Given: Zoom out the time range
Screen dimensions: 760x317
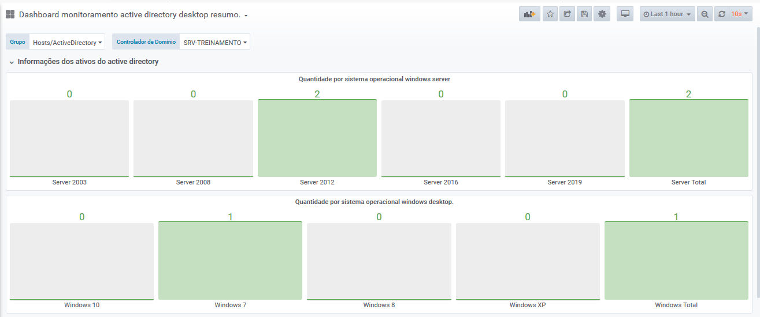Looking at the screenshot, I should [705, 14].
